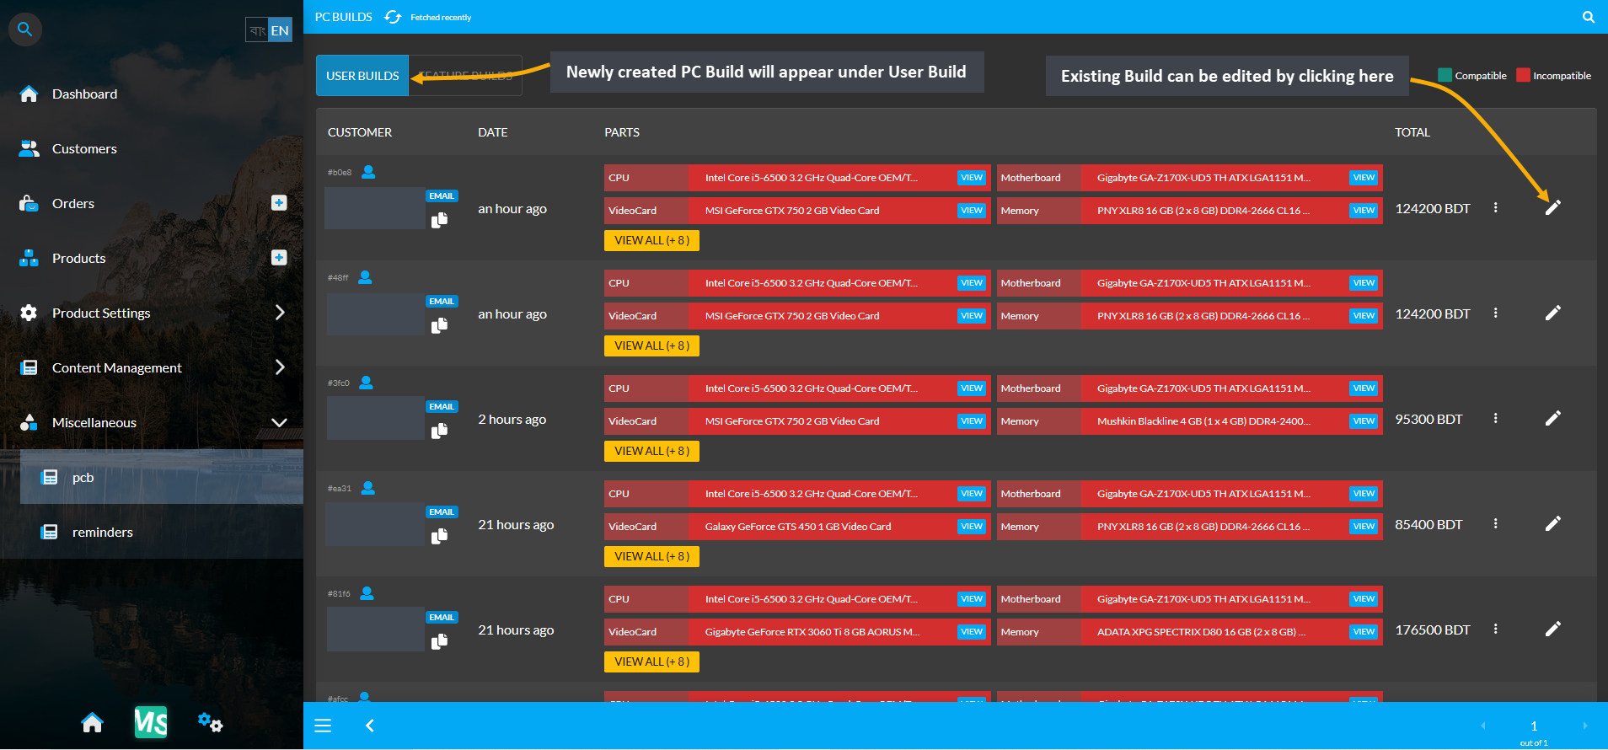Screen dimensions: 1608x750
Task: Click VIEW ALL (+8) for build #ea31
Action: 651,556
